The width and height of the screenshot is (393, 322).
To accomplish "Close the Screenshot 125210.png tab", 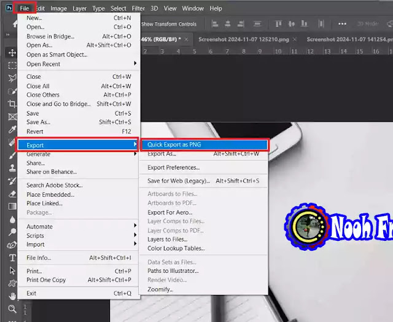I will 295,39.
